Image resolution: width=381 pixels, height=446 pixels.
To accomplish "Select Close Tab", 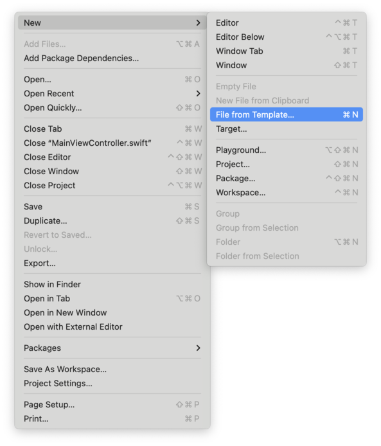I will point(112,129).
